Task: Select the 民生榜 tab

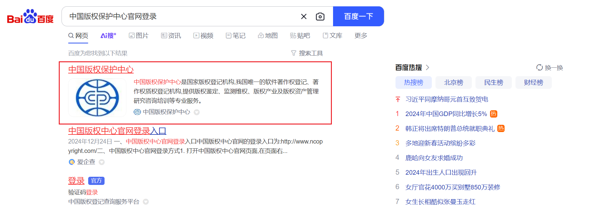Action: pyautogui.click(x=494, y=82)
